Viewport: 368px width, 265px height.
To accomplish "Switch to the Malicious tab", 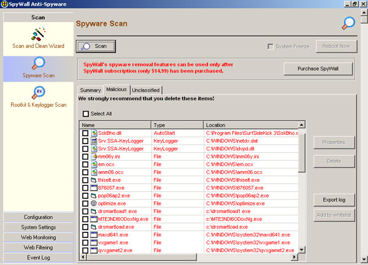I will coord(117,90).
